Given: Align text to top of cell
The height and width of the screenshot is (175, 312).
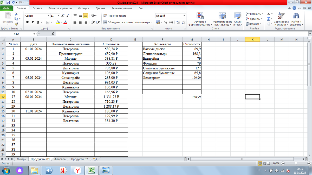Looking at the screenshot, I should [75, 16].
